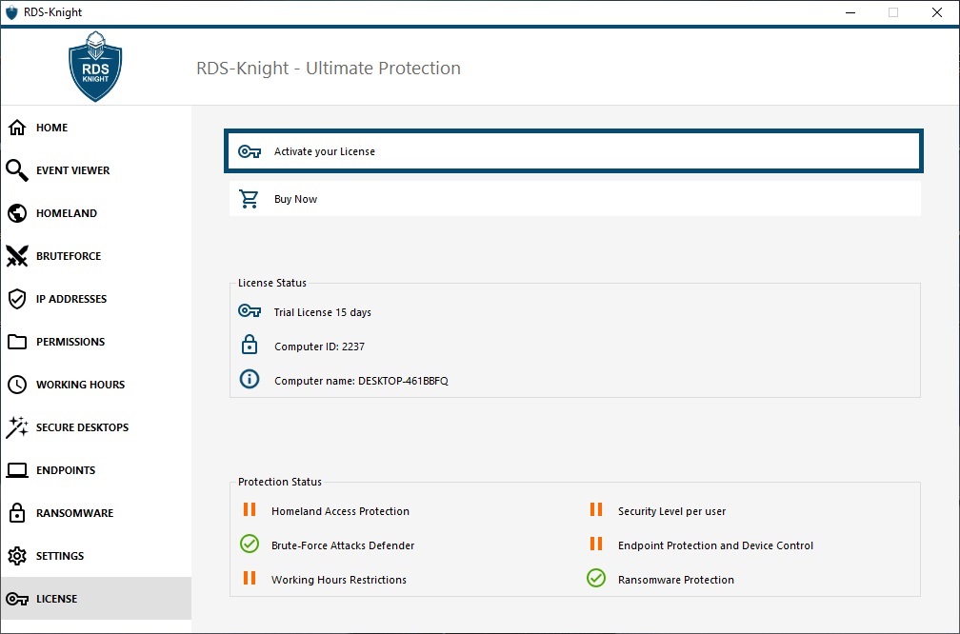Open the EVENT VIEWER section
This screenshot has height=634, width=960.
pos(96,170)
